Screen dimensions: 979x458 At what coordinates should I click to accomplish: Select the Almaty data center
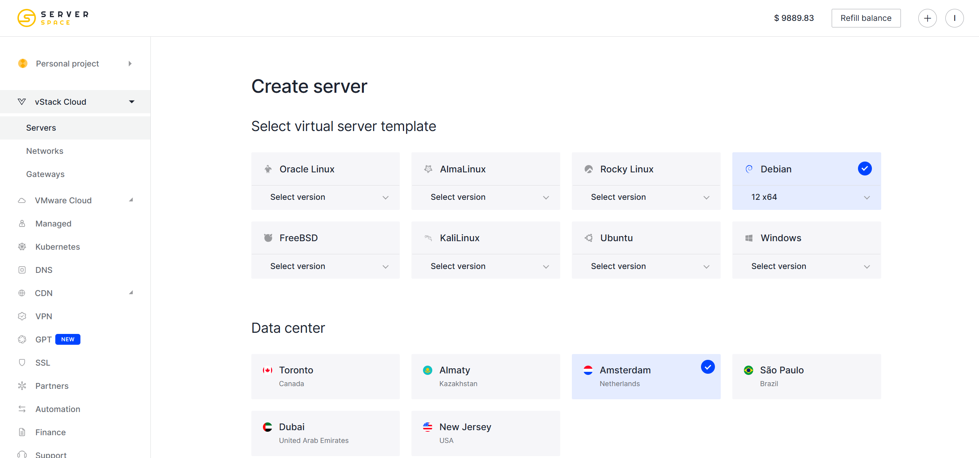486,376
